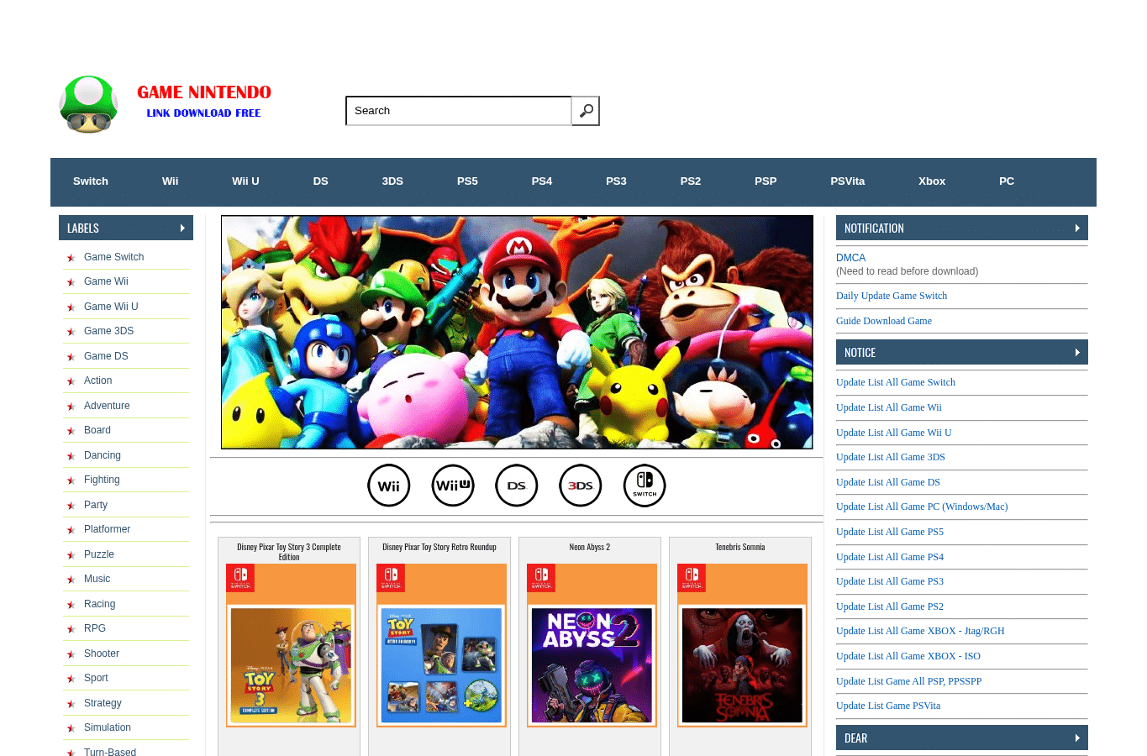Select PS5 in the navigation bar

pyautogui.click(x=467, y=181)
